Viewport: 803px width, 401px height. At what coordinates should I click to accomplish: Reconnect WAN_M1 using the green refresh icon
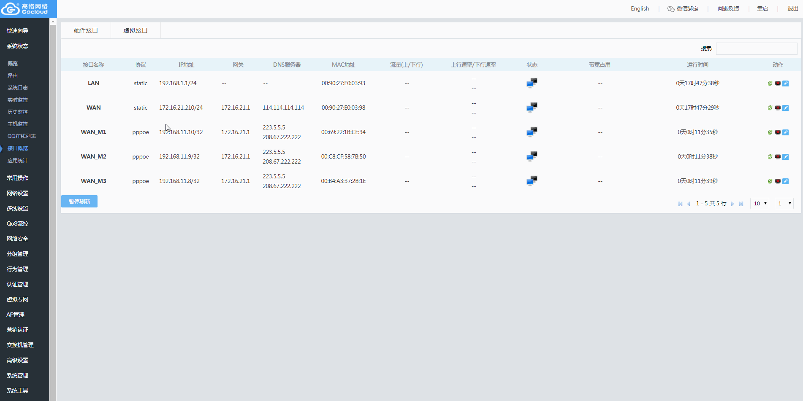pos(770,132)
